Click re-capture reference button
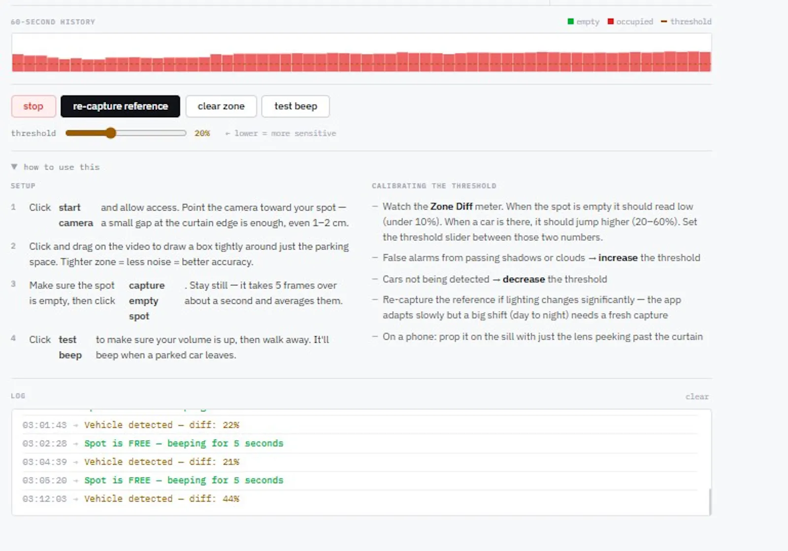Viewport: 788px width, 551px height. click(120, 106)
